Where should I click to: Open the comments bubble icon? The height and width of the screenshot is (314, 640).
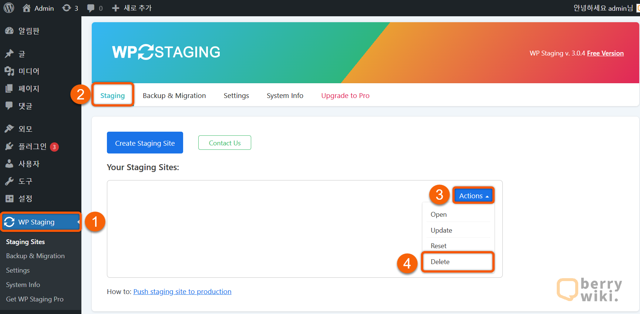pos(91,8)
